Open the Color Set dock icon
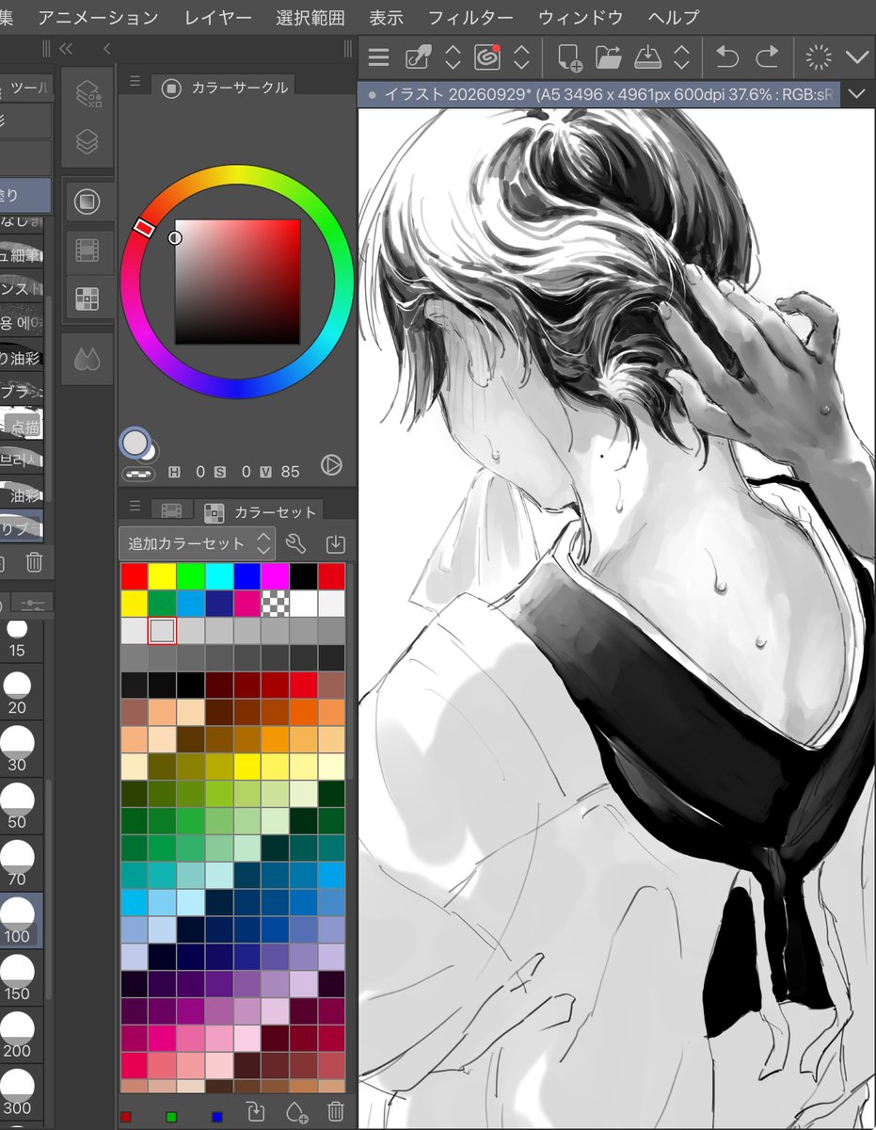Image resolution: width=876 pixels, height=1130 pixels. coord(88,299)
